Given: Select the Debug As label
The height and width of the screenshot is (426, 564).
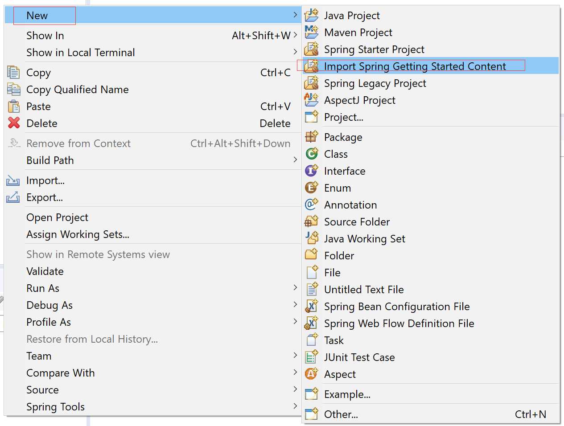Looking at the screenshot, I should 49,305.
